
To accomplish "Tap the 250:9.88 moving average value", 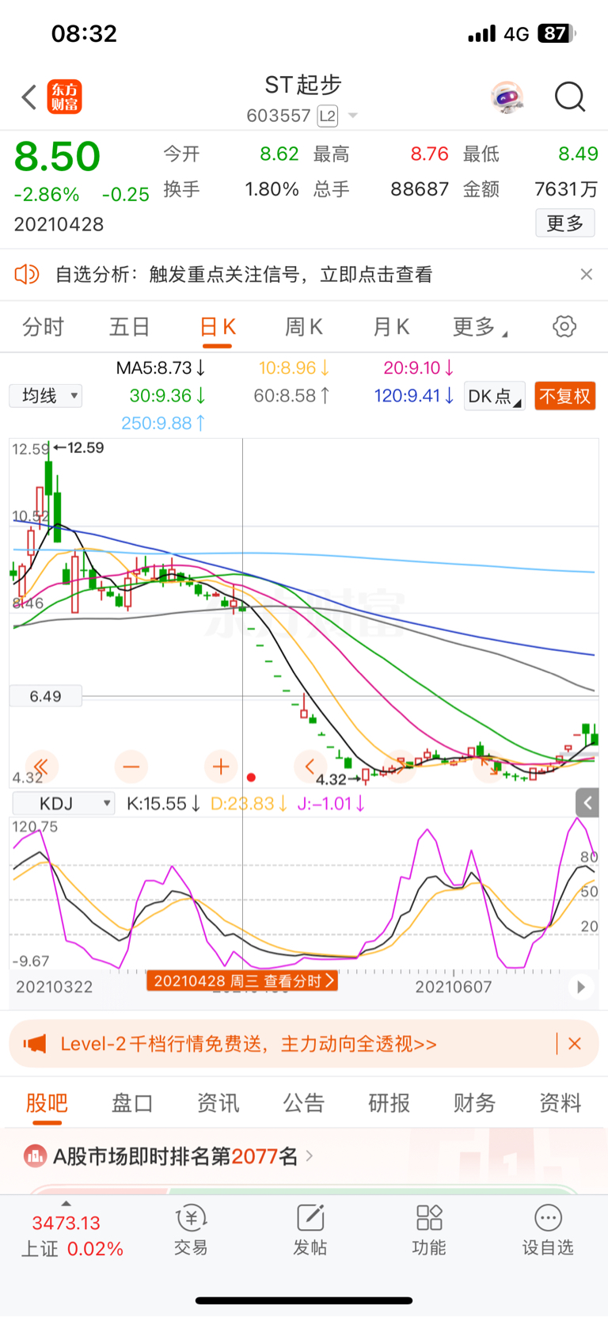I will [163, 424].
